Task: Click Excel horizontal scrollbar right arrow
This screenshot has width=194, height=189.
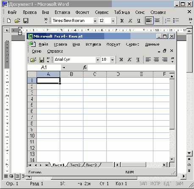Action: coord(164,165)
